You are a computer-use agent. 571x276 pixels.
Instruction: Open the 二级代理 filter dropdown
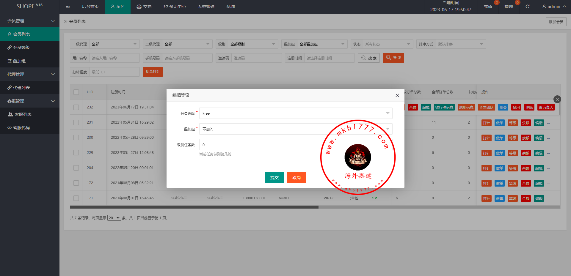187,44
